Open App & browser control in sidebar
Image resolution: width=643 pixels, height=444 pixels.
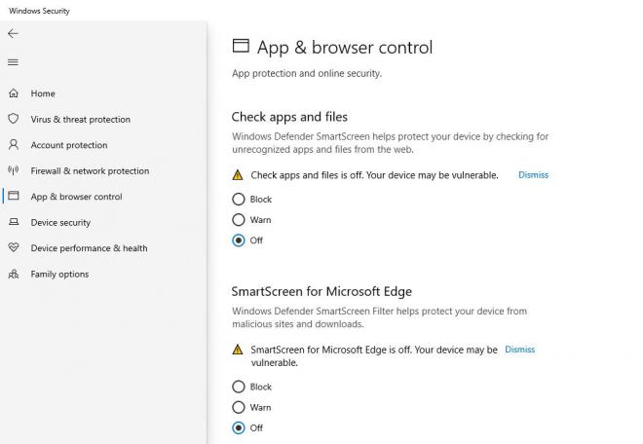(x=76, y=197)
